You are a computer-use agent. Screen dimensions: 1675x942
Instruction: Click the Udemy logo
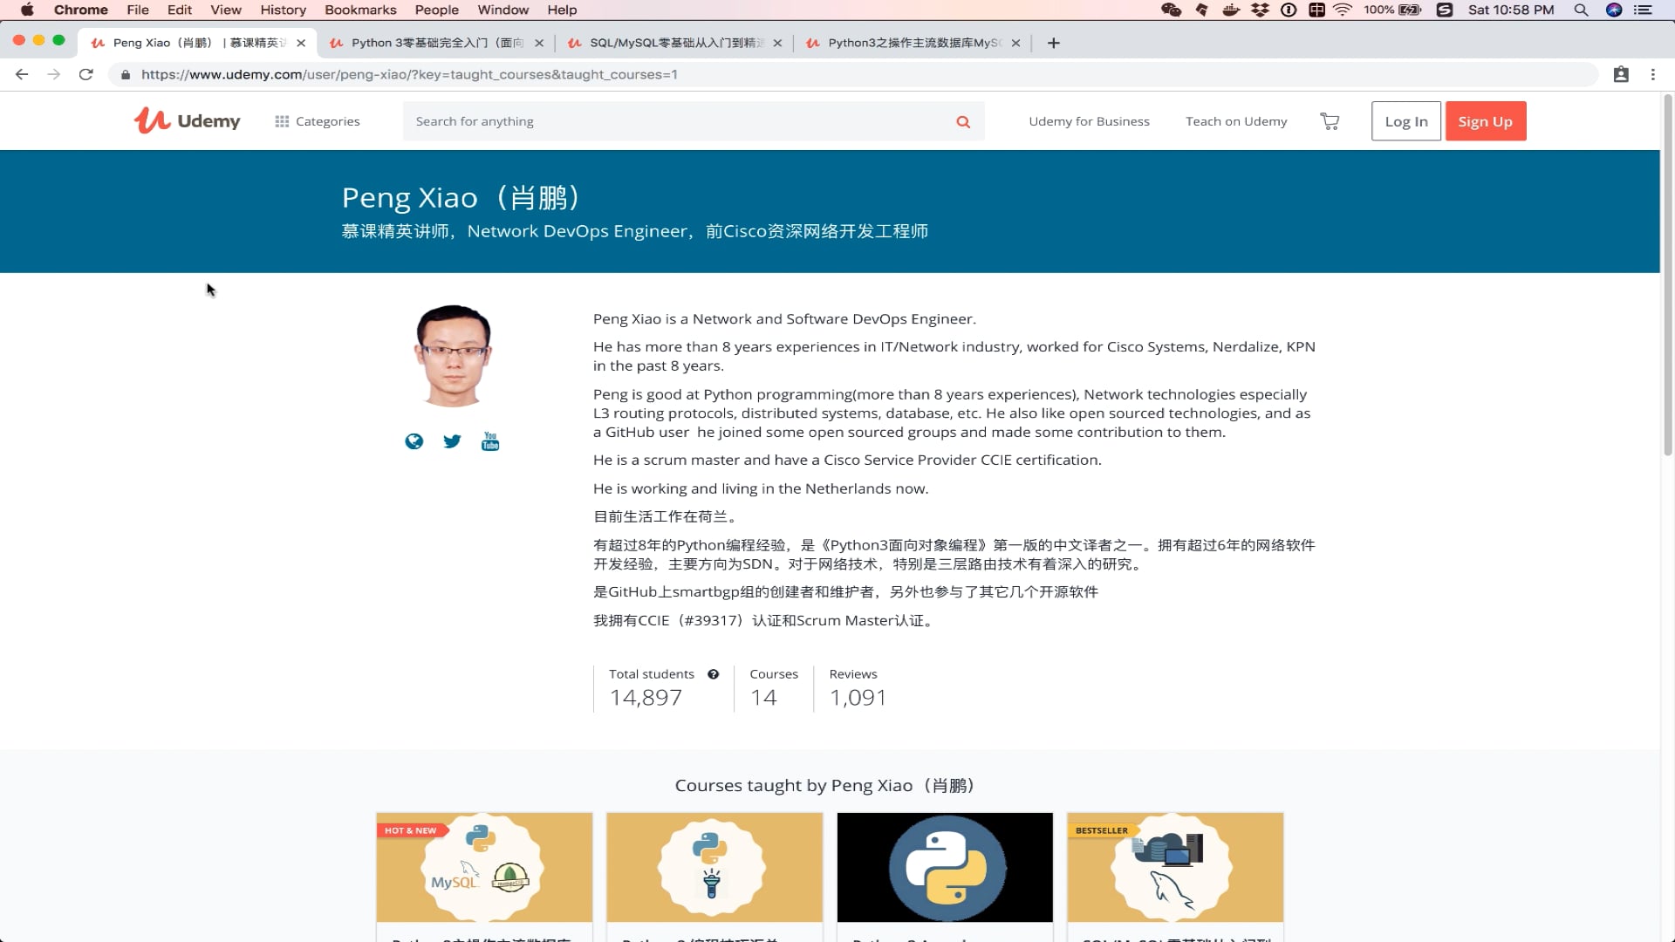(187, 120)
